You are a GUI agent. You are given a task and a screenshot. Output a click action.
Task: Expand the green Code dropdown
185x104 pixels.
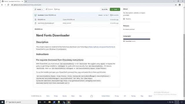[x=115, y=9]
